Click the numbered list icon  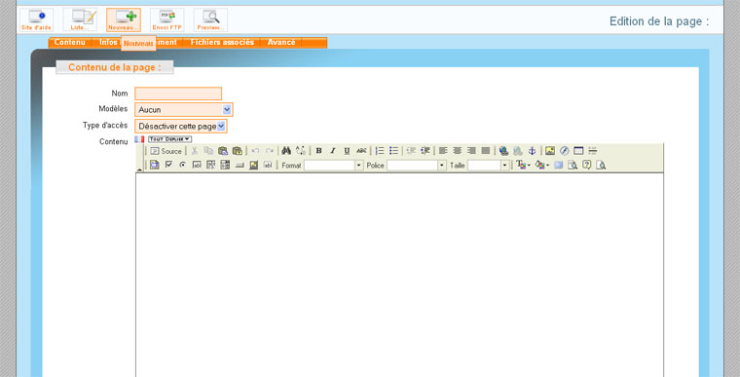coord(380,151)
